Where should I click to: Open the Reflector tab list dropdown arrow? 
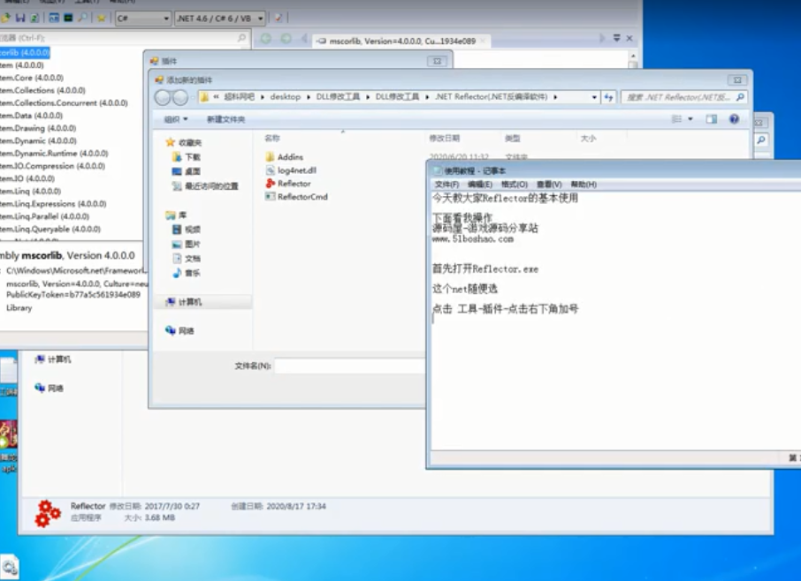pos(616,38)
